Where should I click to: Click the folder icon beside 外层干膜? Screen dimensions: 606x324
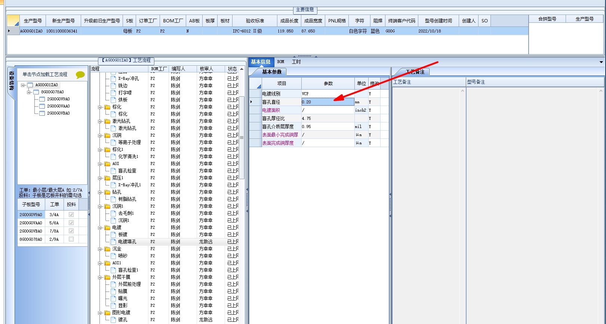coord(108,277)
